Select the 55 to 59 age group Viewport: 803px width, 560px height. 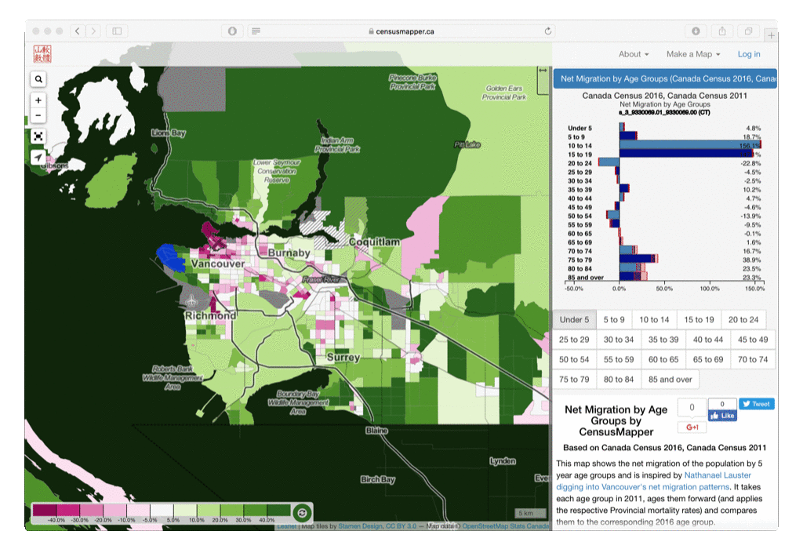619,360
